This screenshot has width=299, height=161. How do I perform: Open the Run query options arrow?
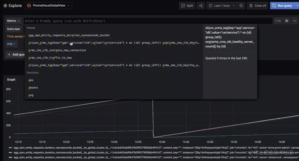coord(297,6)
